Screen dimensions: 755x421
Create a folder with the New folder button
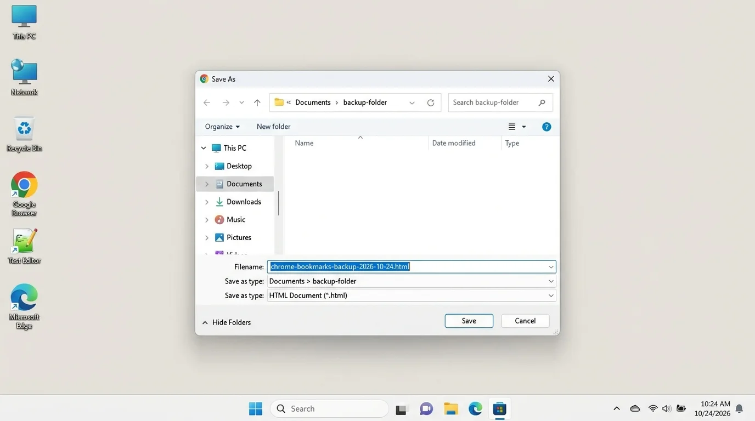273,127
